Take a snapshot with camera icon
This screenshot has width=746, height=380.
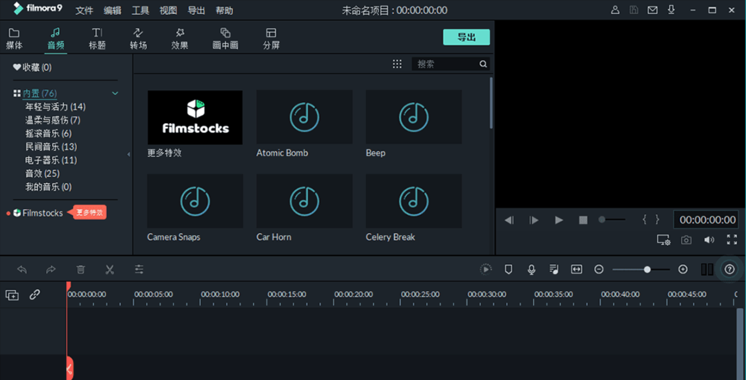coord(686,240)
